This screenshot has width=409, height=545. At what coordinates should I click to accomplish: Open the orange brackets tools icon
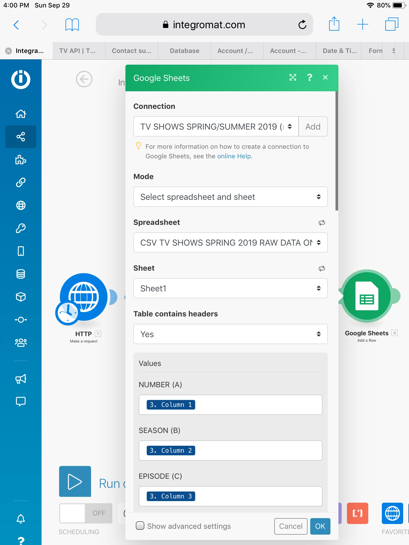click(x=358, y=513)
